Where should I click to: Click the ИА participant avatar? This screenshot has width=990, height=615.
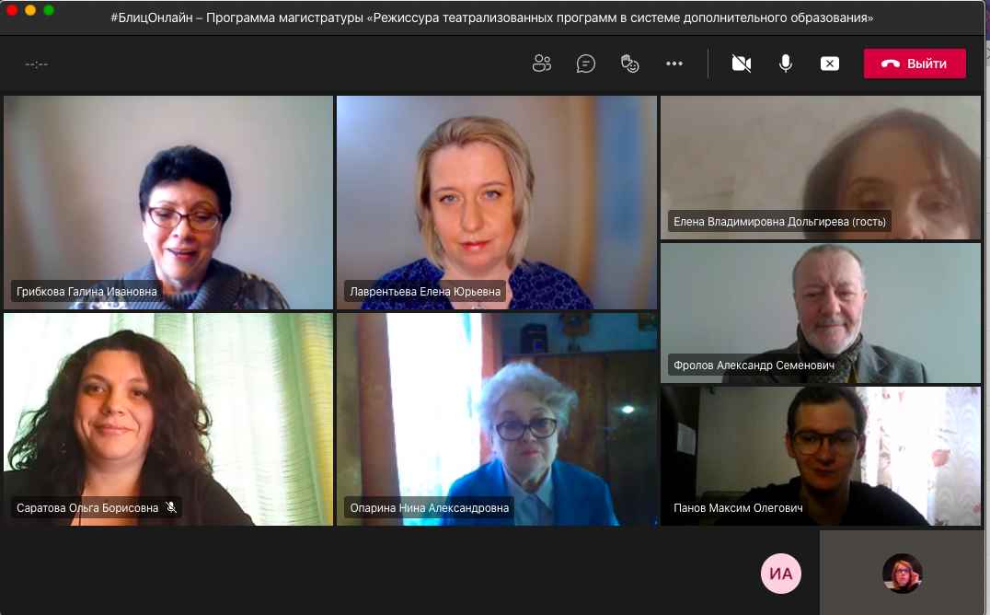[781, 574]
